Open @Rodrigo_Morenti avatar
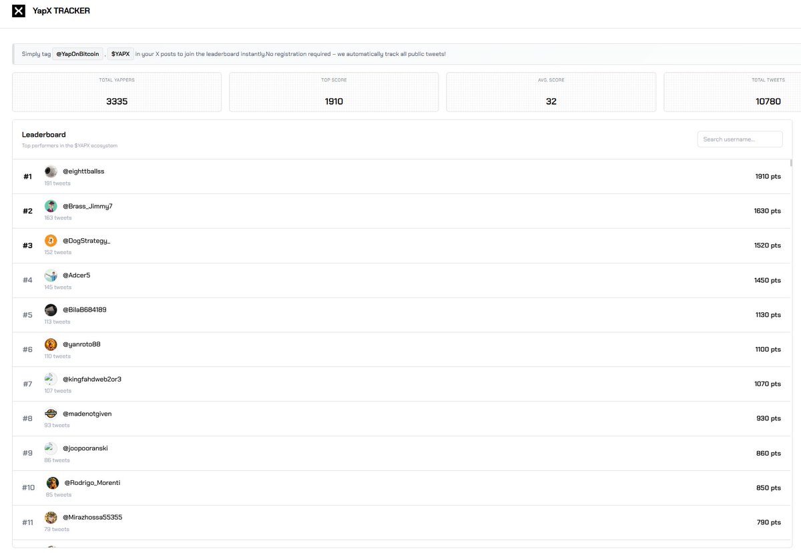This screenshot has height=553, width=801. click(x=53, y=483)
